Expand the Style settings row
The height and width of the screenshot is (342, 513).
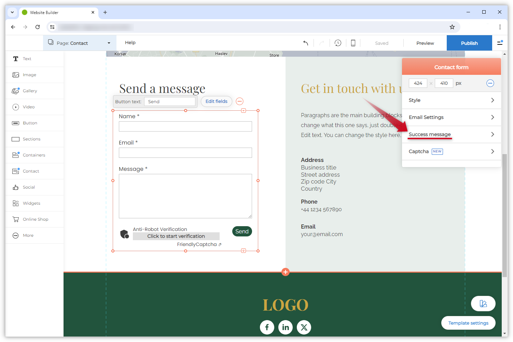coord(451,100)
